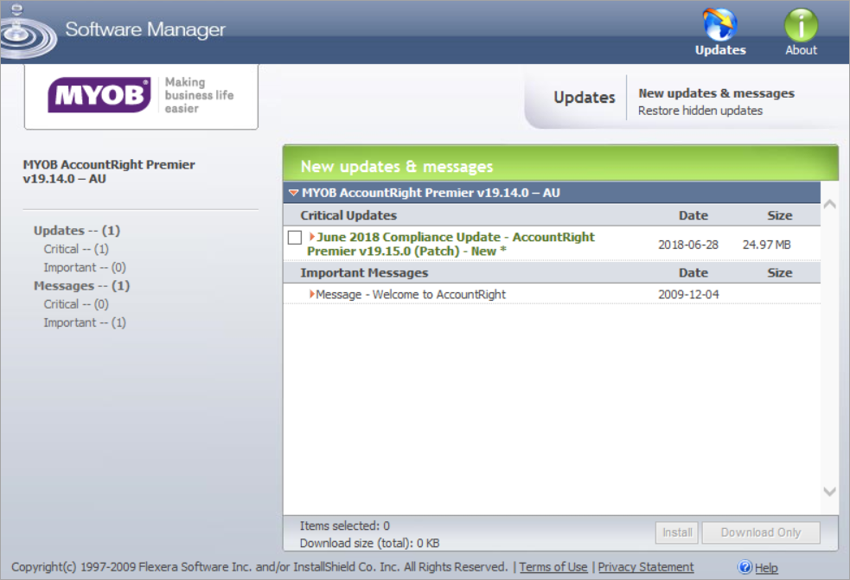Collapse the MYOB AccountRight Premier v19.14.0 group
Viewport: 850px width, 580px height.
(x=294, y=193)
